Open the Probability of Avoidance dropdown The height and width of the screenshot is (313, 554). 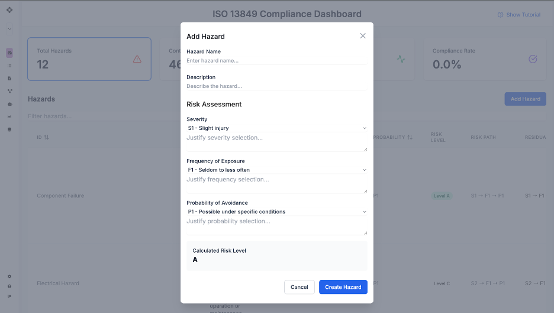276,211
